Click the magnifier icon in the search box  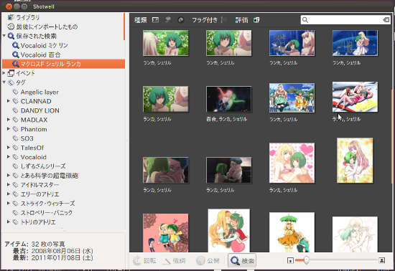tap(305, 20)
